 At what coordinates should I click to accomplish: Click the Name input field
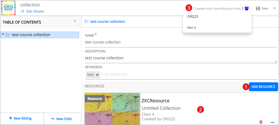point(181,42)
